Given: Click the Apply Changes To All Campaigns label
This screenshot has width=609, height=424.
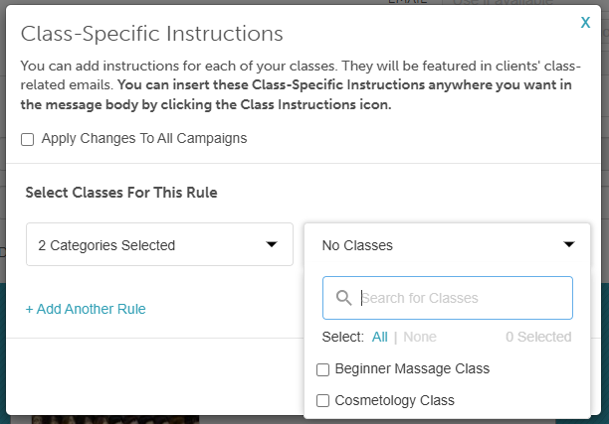Looking at the screenshot, I should (x=144, y=139).
